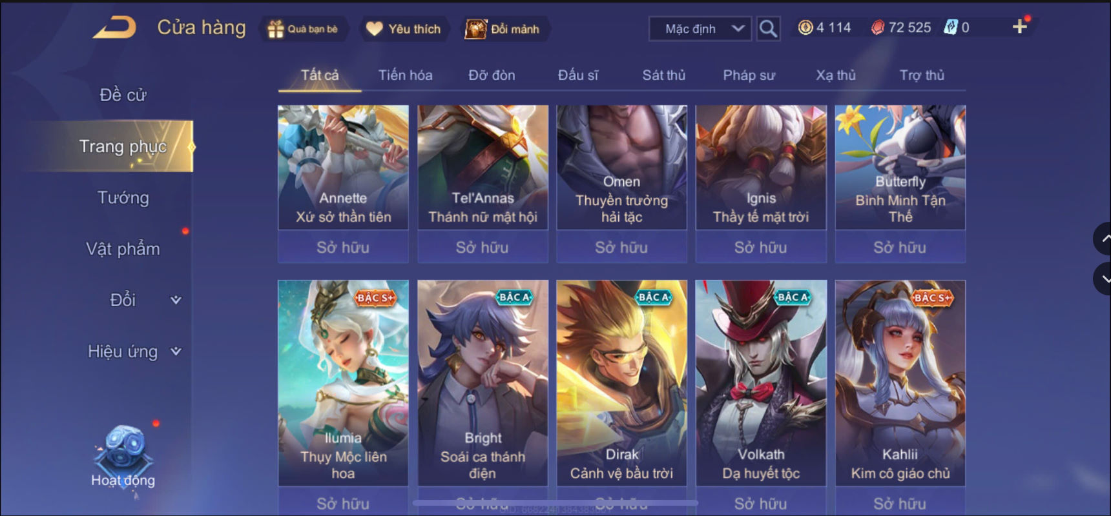Switch to the Pháp sư tab
Viewport: 1111px width, 516px height.
tap(749, 75)
